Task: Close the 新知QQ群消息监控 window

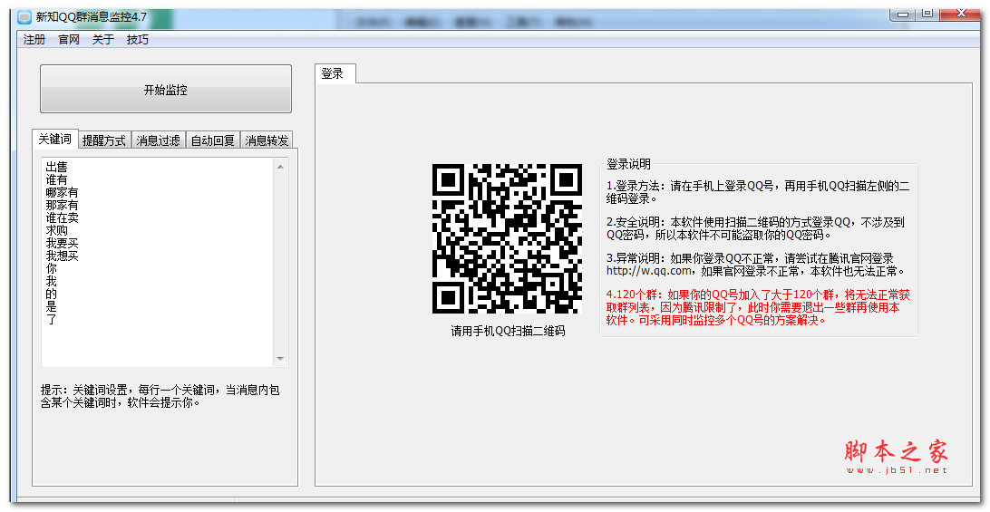Action: [x=962, y=14]
